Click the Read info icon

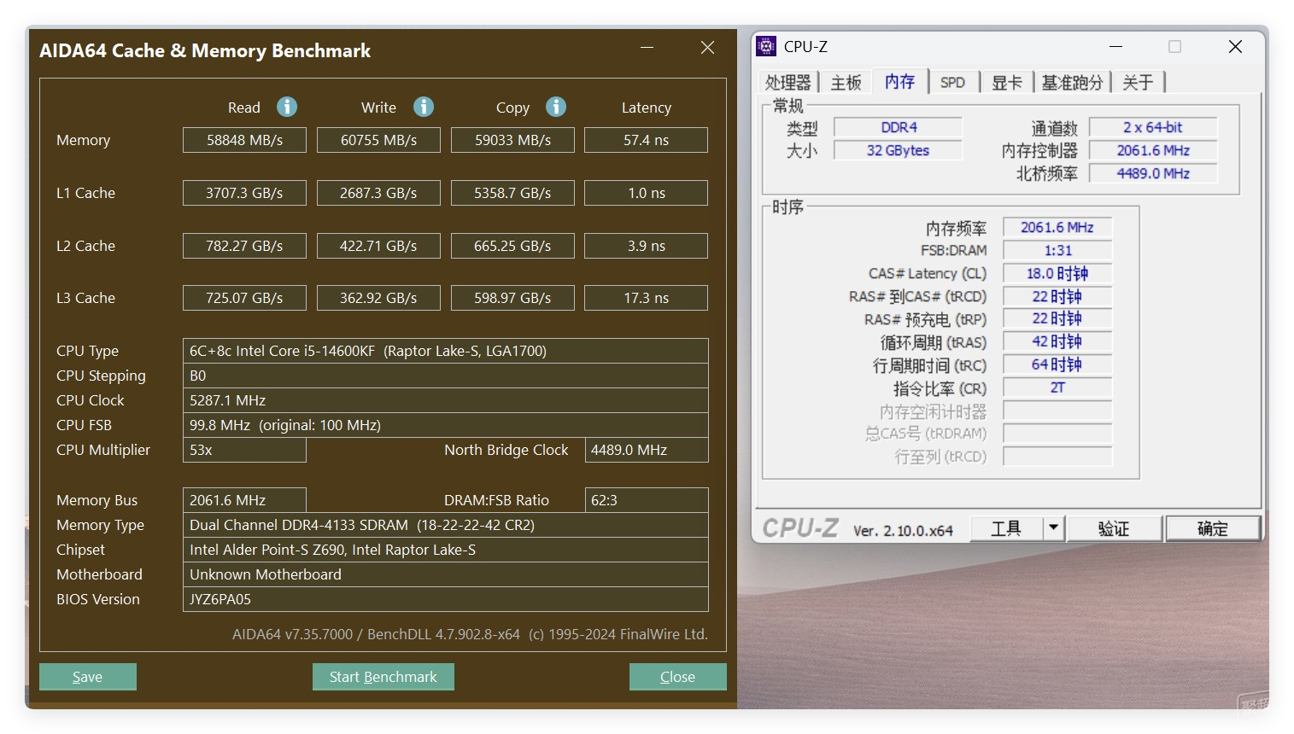point(287,107)
